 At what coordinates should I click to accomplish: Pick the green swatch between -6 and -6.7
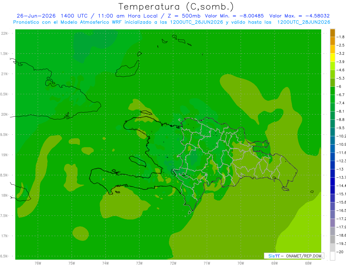pos(332,91)
